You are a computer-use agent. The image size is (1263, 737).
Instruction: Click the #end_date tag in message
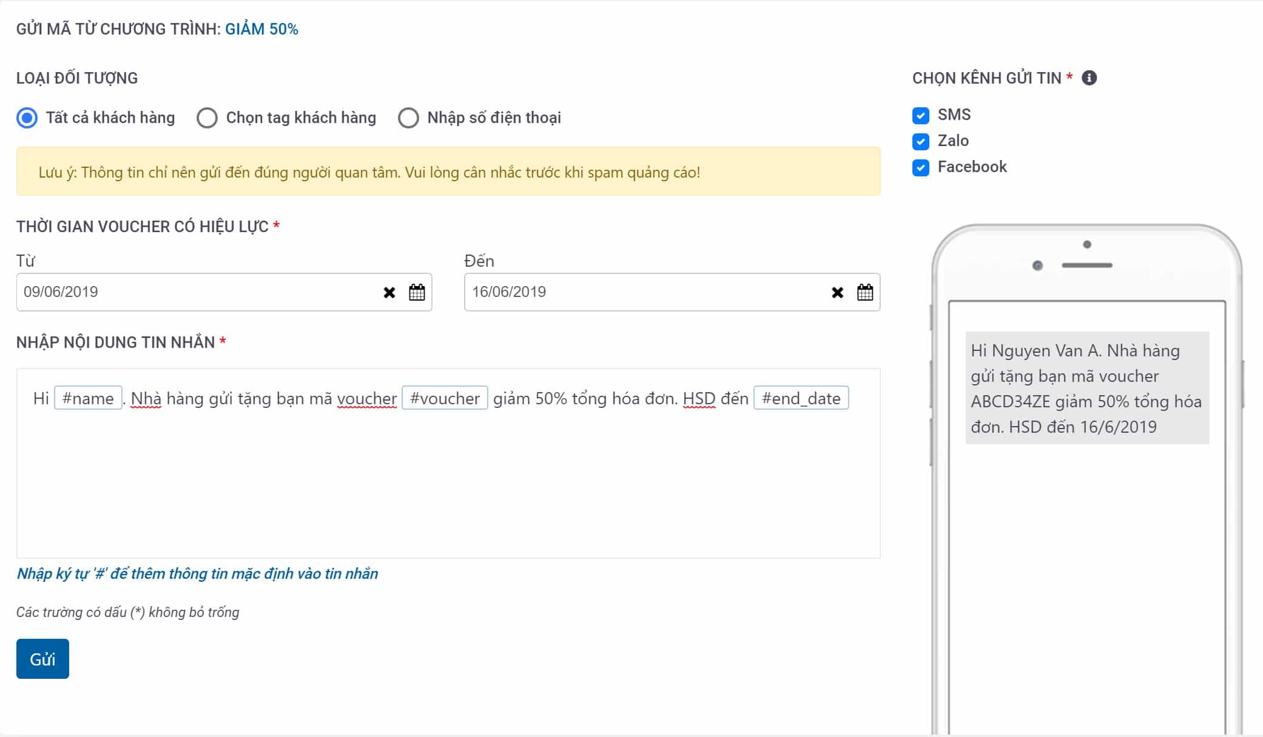coord(801,398)
